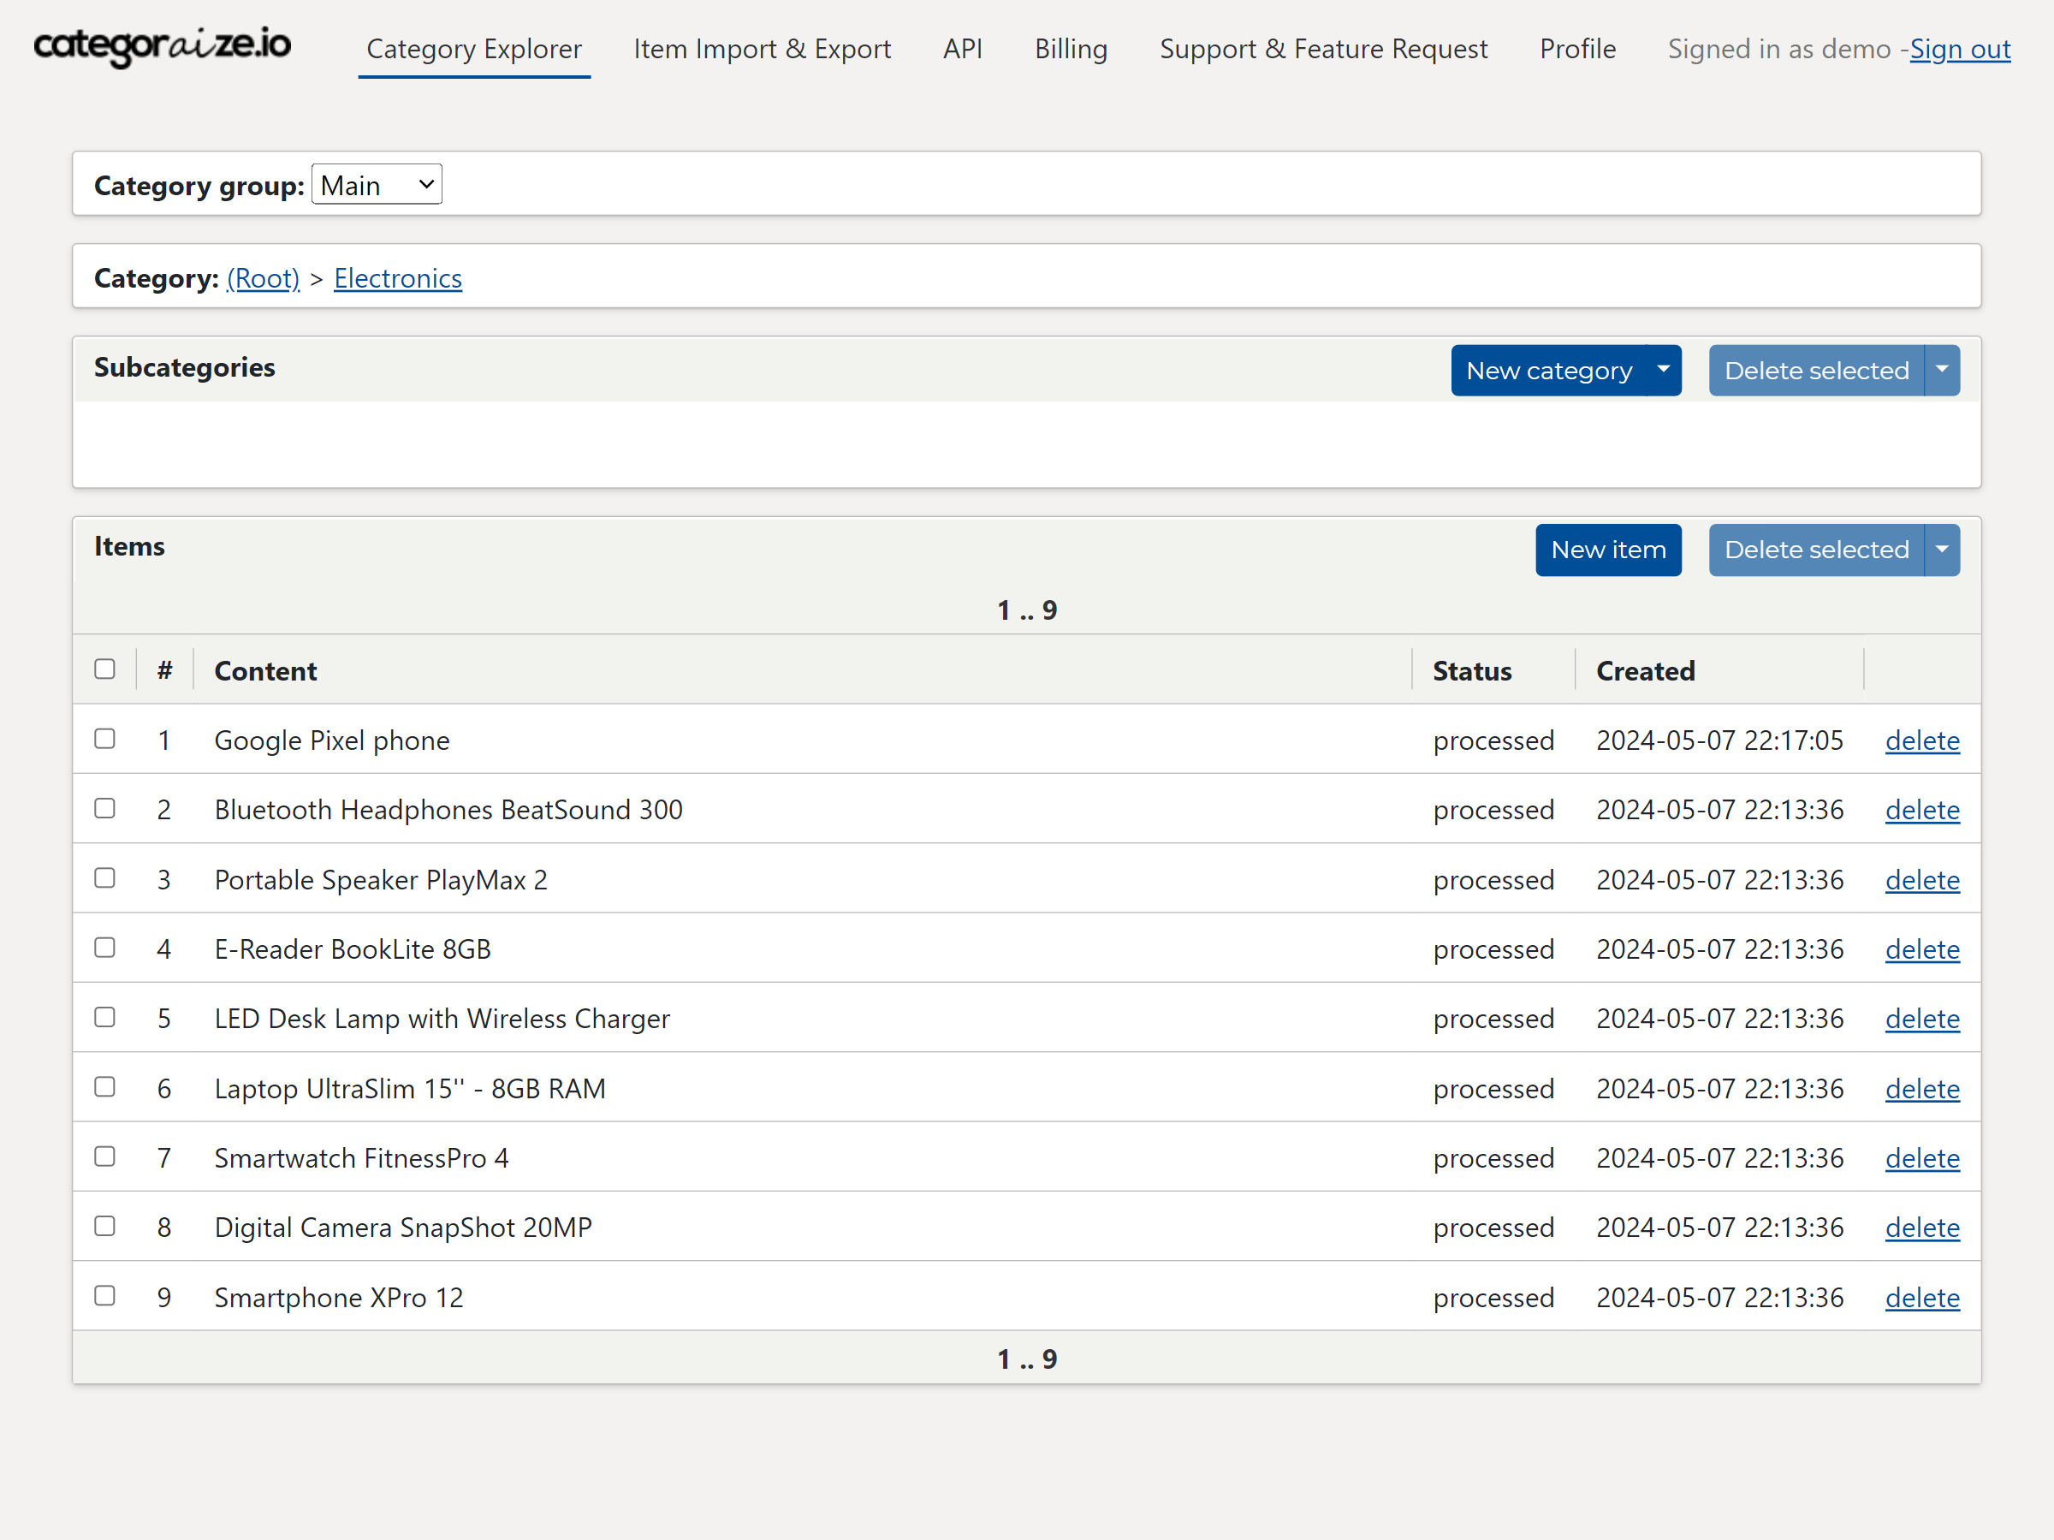
Task: Tick the Smartphone XPro 12 checkbox
Action: (105, 1297)
